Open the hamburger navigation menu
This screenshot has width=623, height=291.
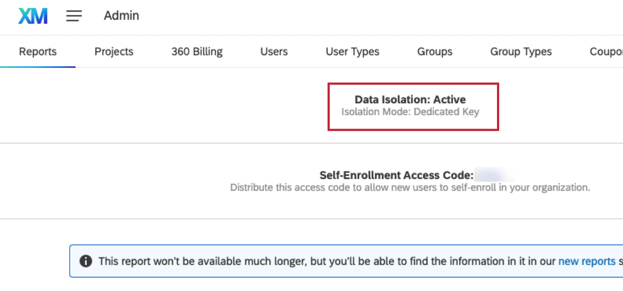[74, 16]
